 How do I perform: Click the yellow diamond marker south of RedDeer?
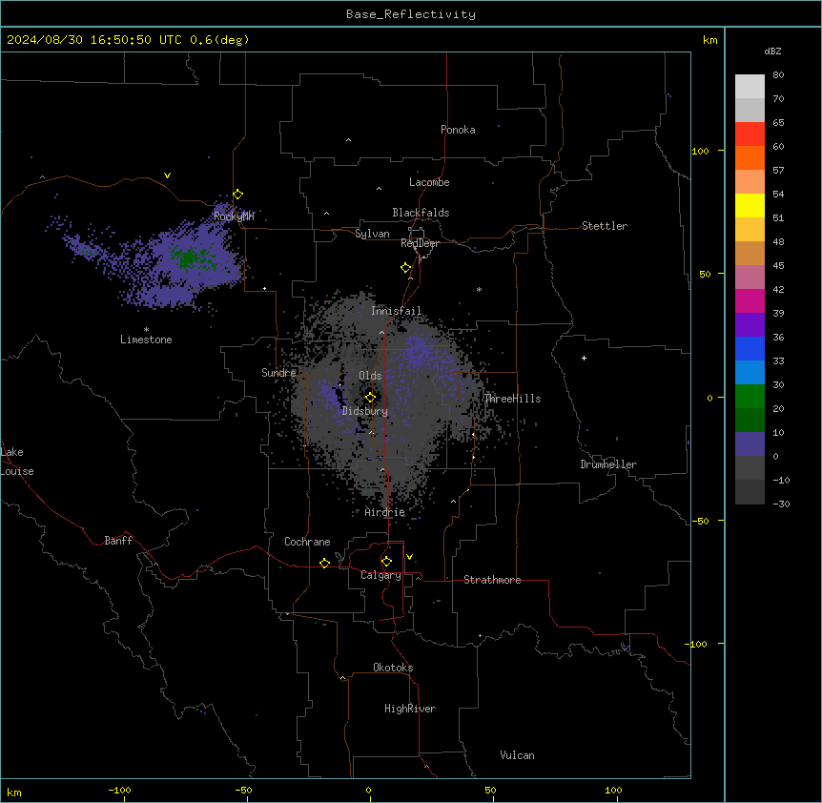click(x=406, y=268)
